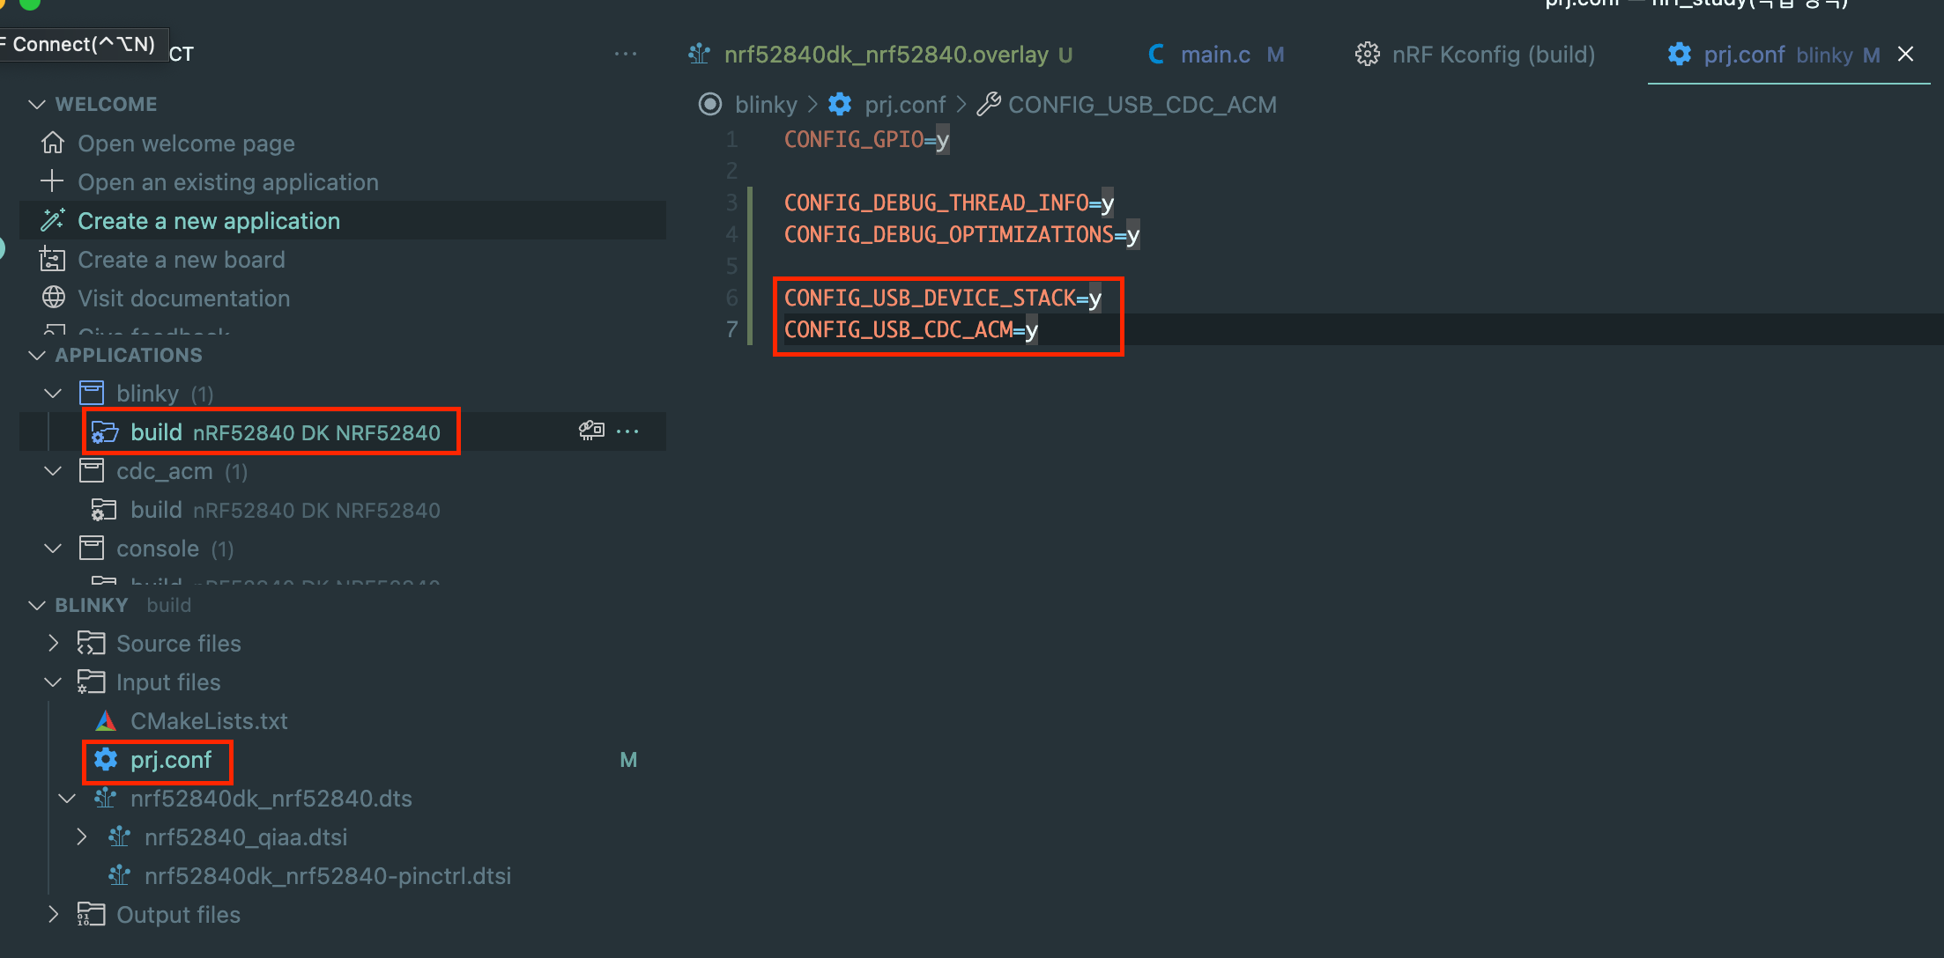Click the globe icon beside Visit documentation

pos(53,298)
